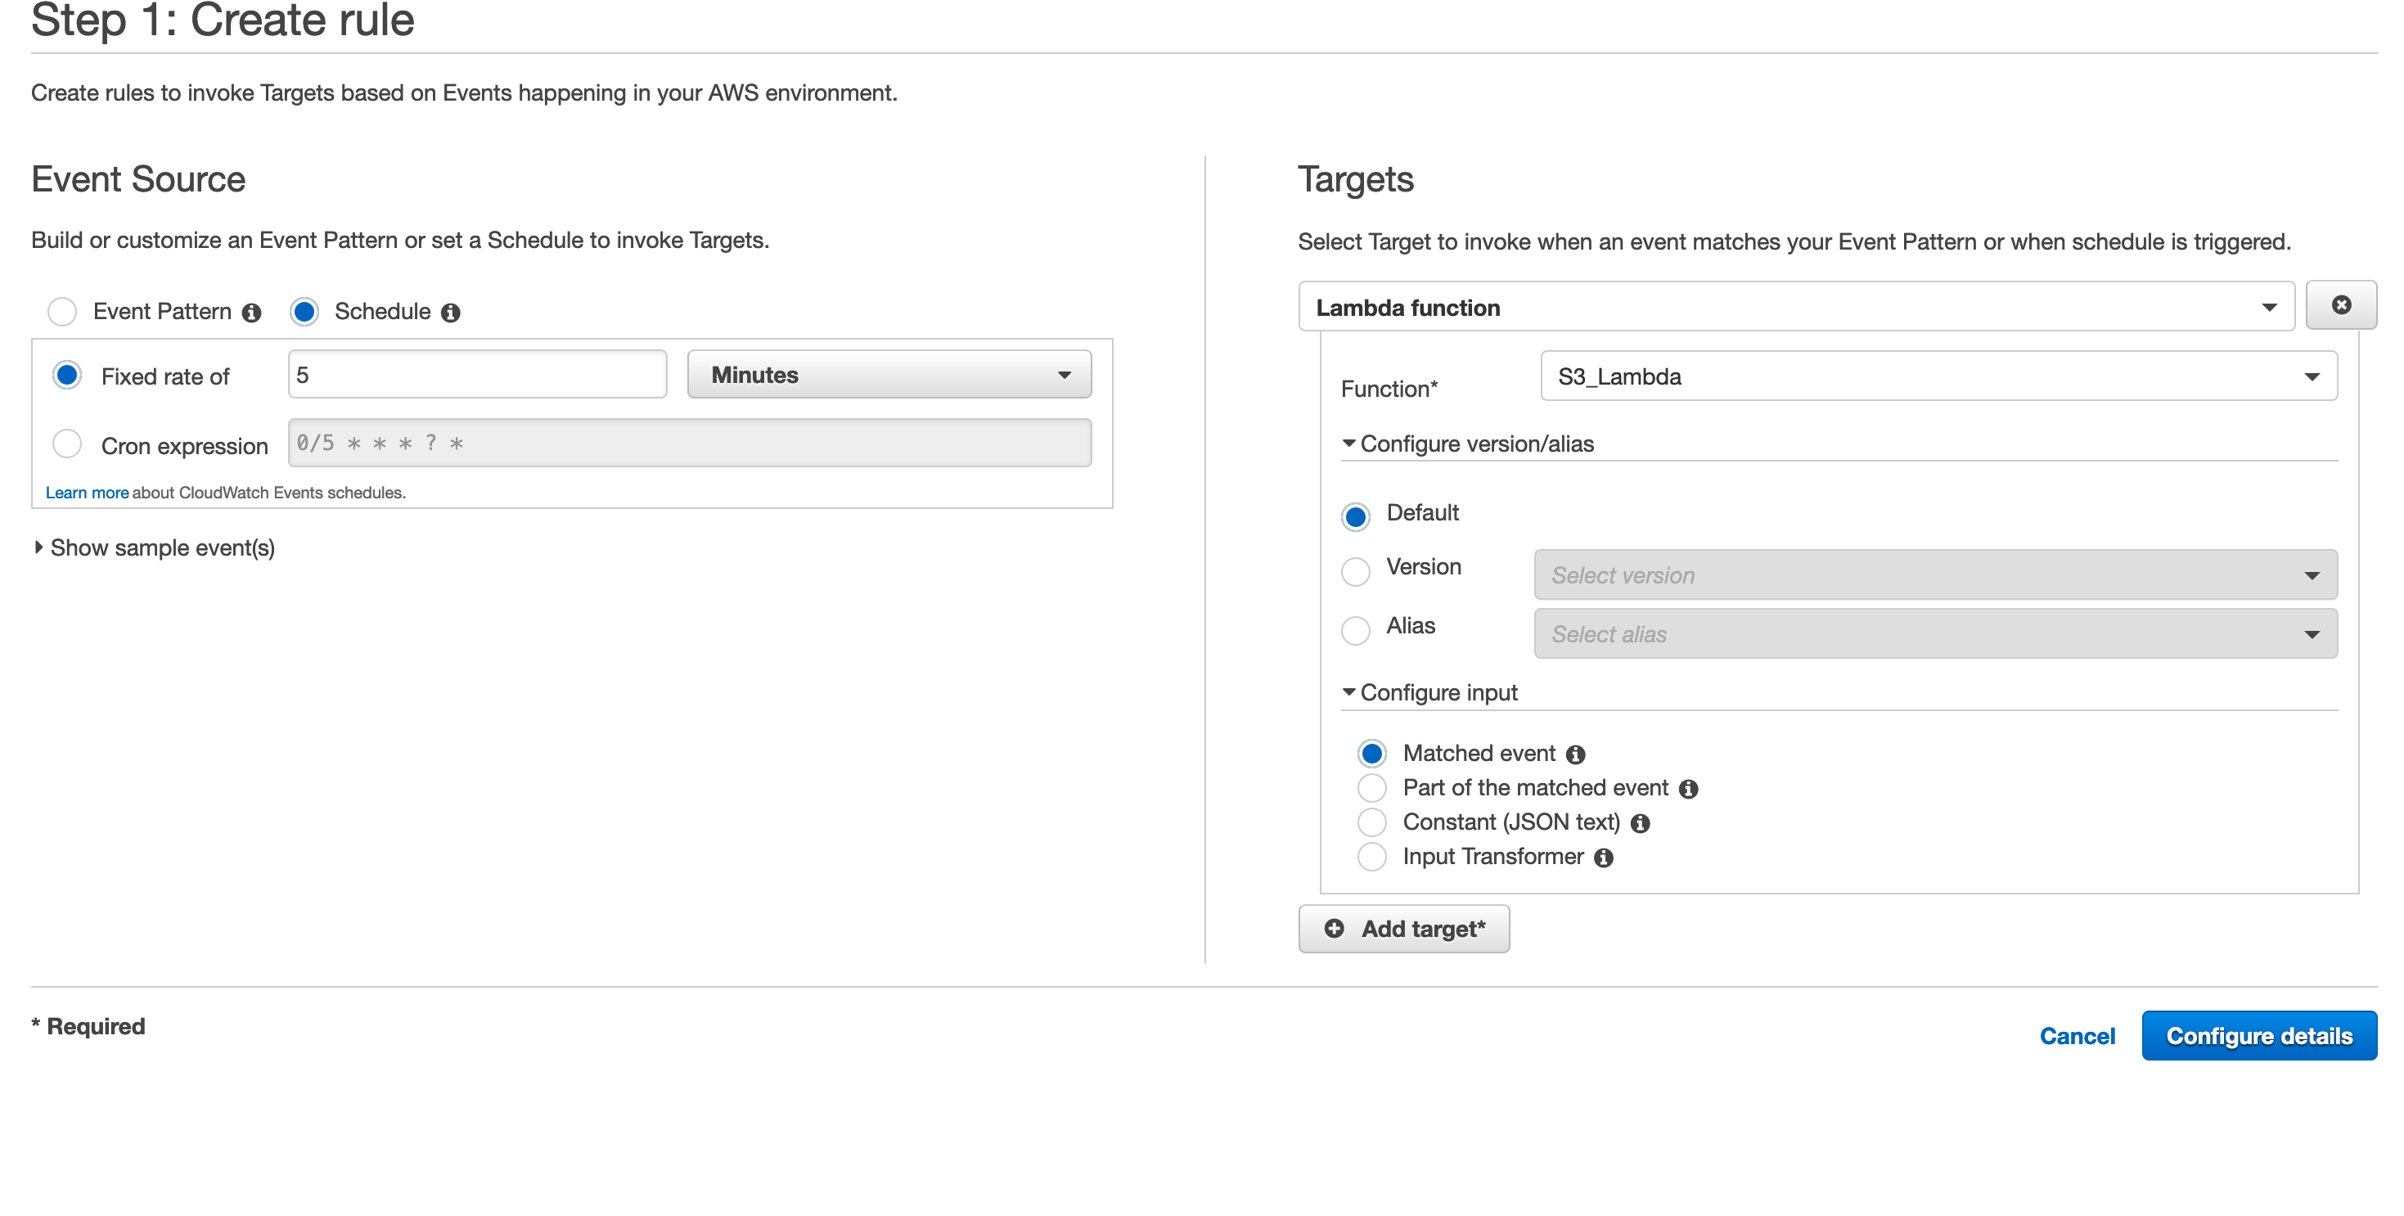Click the Constant (JSON text) info icon
The width and height of the screenshot is (2404, 1216).
1640,823
